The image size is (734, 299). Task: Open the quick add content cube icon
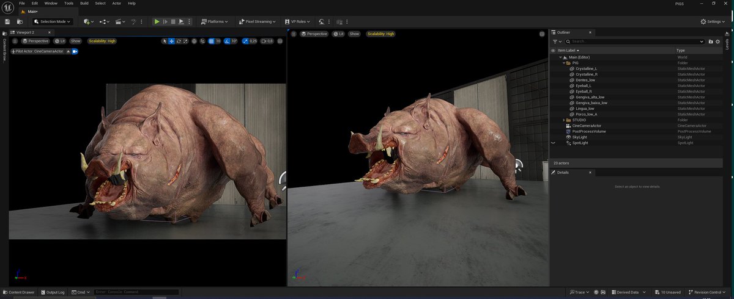pyautogui.click(x=88, y=21)
